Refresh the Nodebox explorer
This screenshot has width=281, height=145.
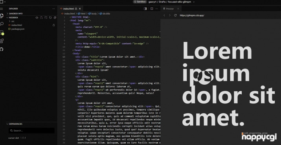(x=50, y=18)
